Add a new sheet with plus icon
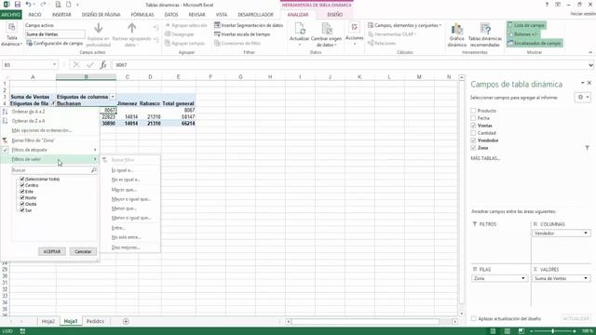596x335 pixels. (x=126, y=321)
